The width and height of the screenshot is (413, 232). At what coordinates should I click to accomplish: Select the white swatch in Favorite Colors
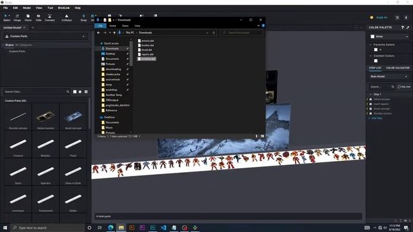pyautogui.click(x=376, y=50)
